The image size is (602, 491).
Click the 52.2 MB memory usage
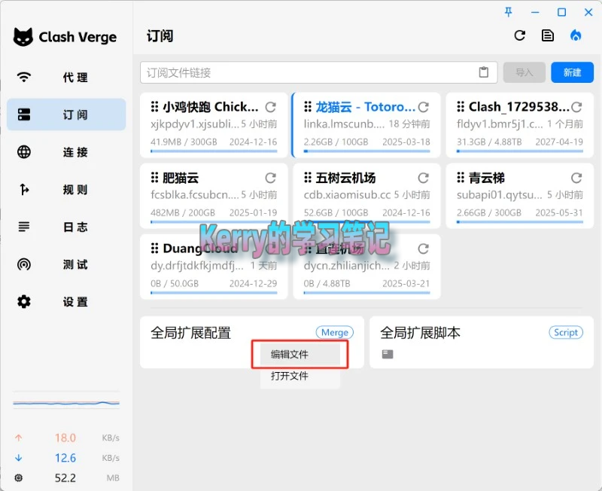[x=66, y=478]
